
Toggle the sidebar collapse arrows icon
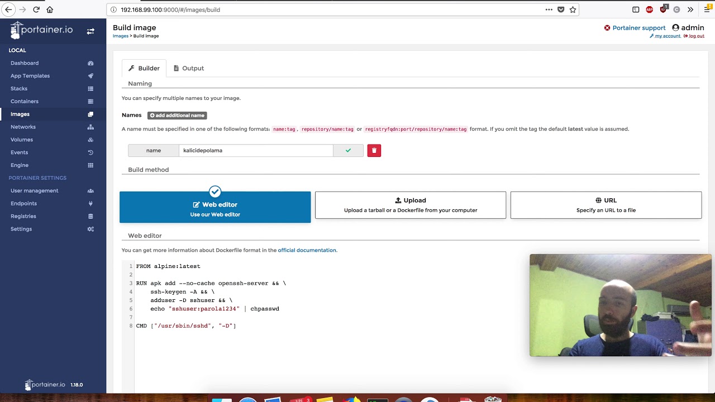90,31
